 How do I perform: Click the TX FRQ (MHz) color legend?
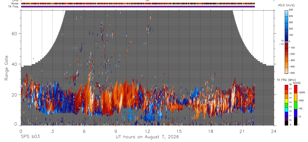pyautogui.click(x=286, y=105)
